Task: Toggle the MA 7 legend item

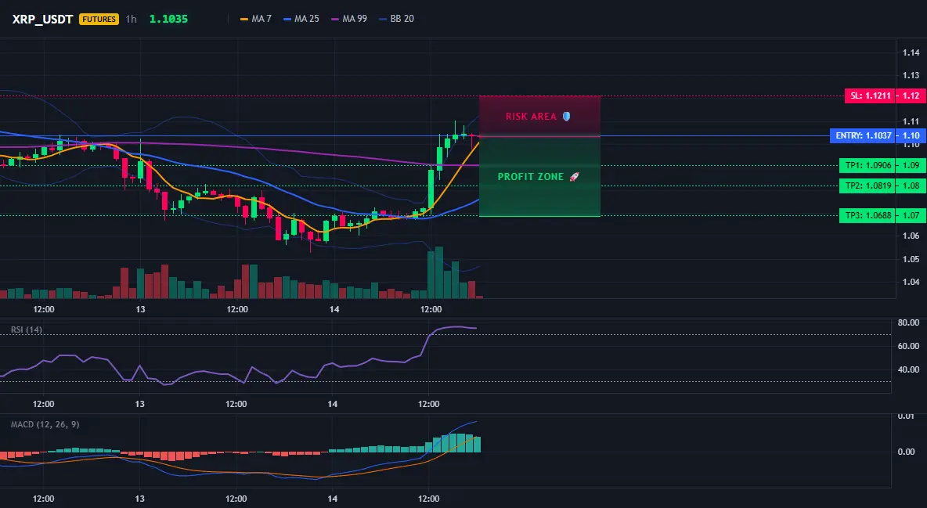Action: point(256,19)
